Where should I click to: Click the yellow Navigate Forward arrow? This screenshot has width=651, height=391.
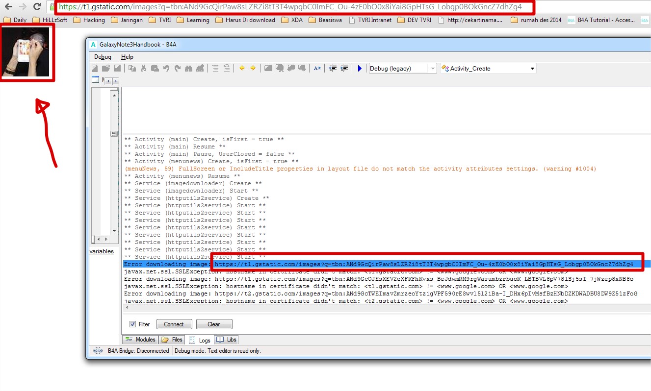point(253,69)
